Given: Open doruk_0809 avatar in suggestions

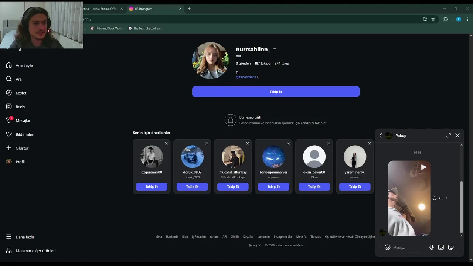Looking at the screenshot, I should click(192, 157).
